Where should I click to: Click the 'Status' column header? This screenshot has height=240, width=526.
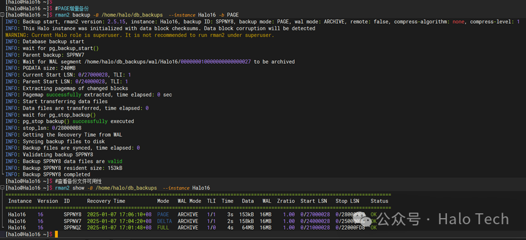(379, 201)
